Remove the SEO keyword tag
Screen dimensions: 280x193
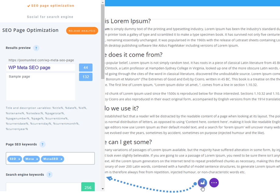19,159
